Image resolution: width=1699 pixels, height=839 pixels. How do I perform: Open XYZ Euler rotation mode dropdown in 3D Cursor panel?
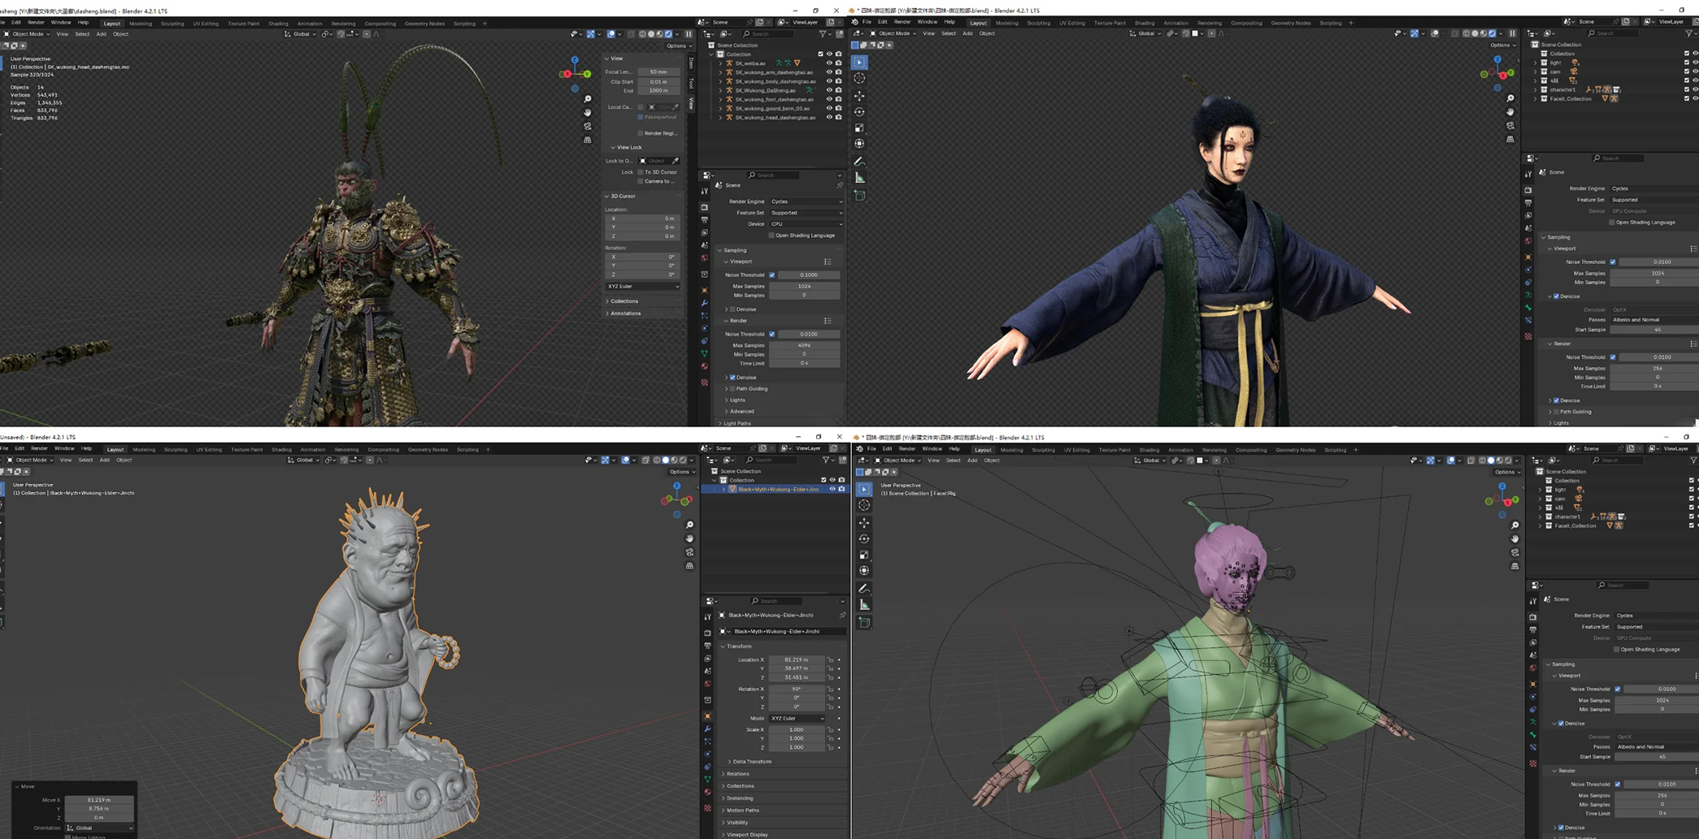(643, 287)
